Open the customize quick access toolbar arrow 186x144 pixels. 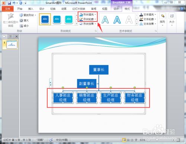click(26, 3)
